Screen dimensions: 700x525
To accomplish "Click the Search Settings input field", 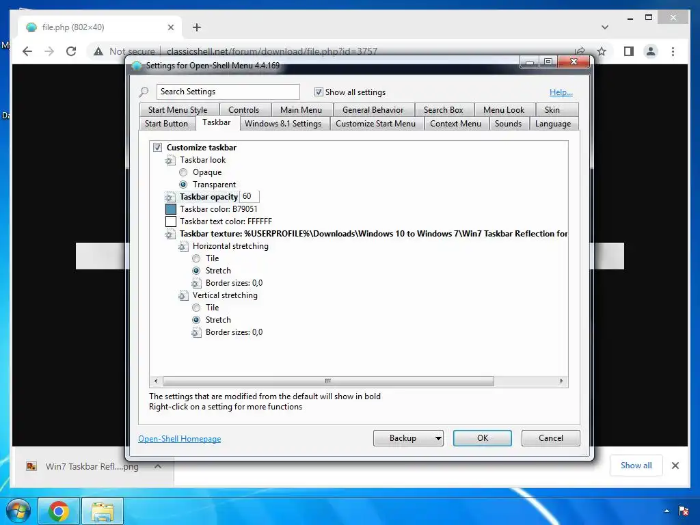I will [x=228, y=92].
